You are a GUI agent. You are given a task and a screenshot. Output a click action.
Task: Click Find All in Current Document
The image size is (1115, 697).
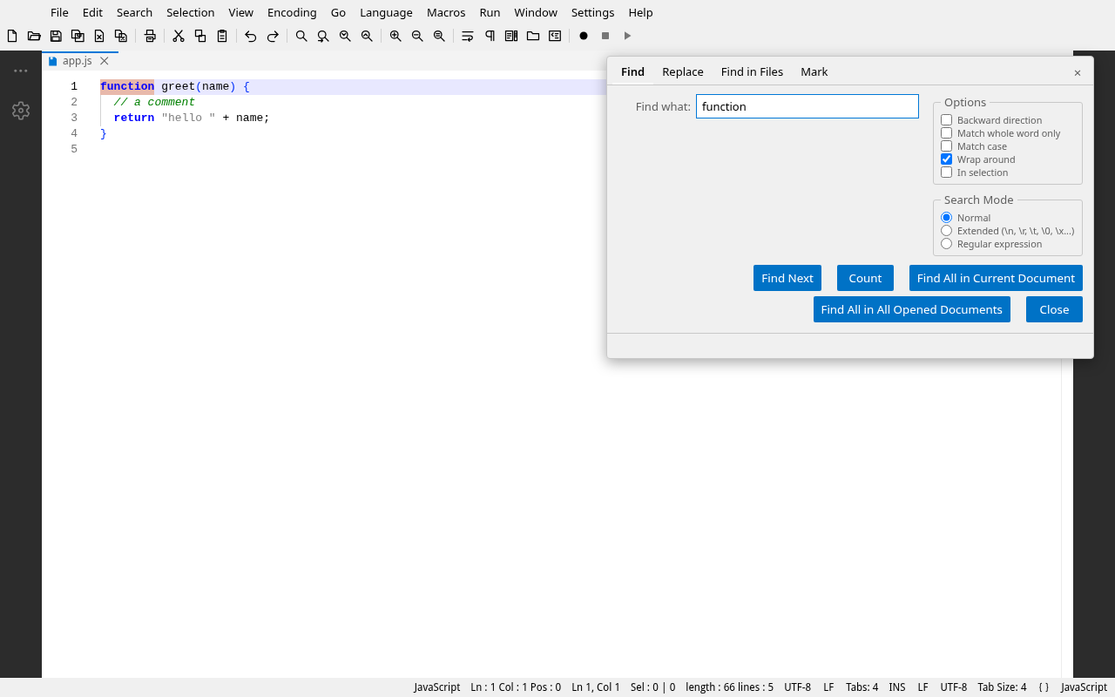tap(996, 278)
